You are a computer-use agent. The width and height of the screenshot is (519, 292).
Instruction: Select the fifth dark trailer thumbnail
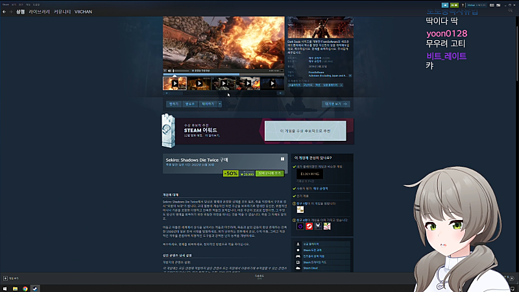[272, 84]
